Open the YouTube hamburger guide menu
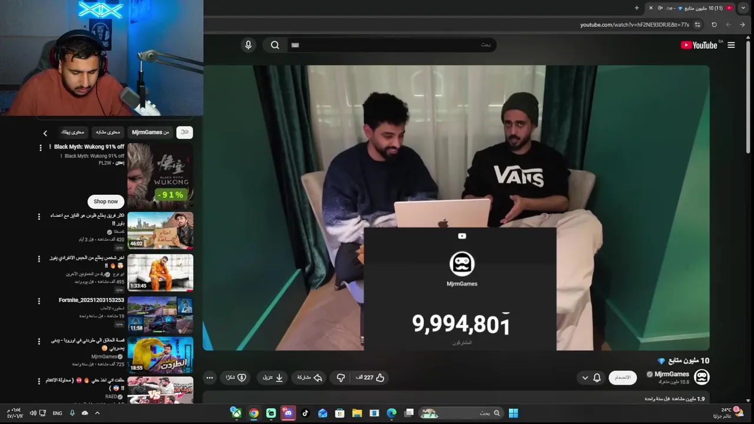Screen dimensions: 754x424 pyautogui.click(x=731, y=45)
